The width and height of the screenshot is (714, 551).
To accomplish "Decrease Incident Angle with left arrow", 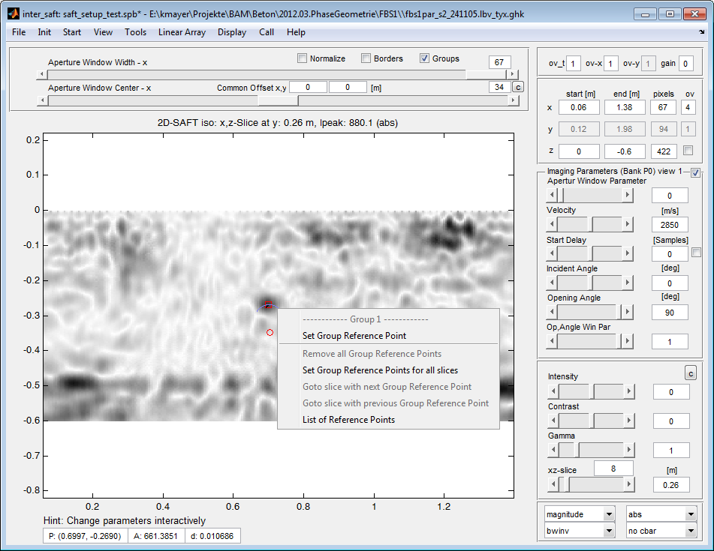I will 551,283.
